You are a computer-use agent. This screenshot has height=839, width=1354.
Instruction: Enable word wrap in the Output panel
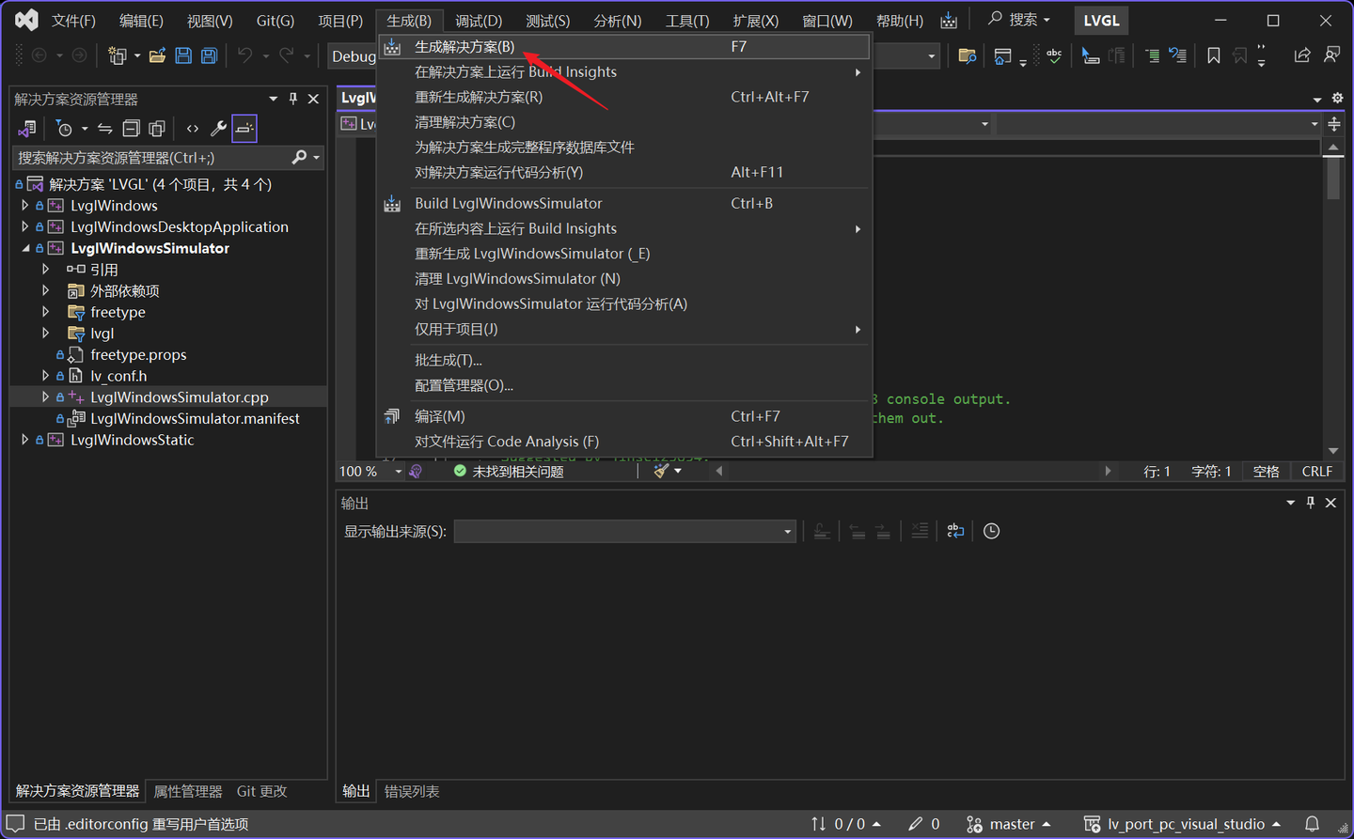tap(955, 531)
